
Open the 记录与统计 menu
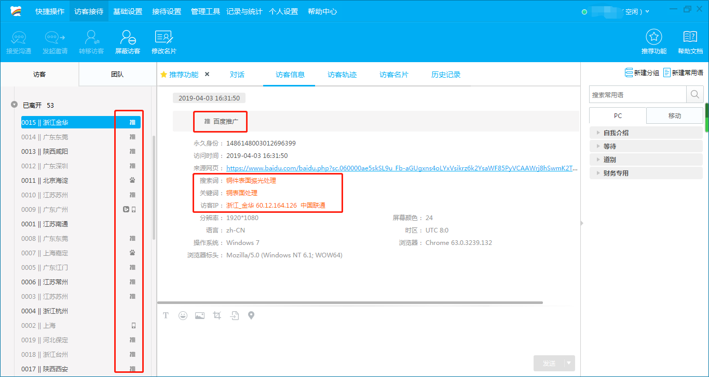244,11
